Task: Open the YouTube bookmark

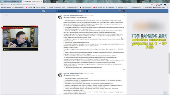Action: coord(29,7)
